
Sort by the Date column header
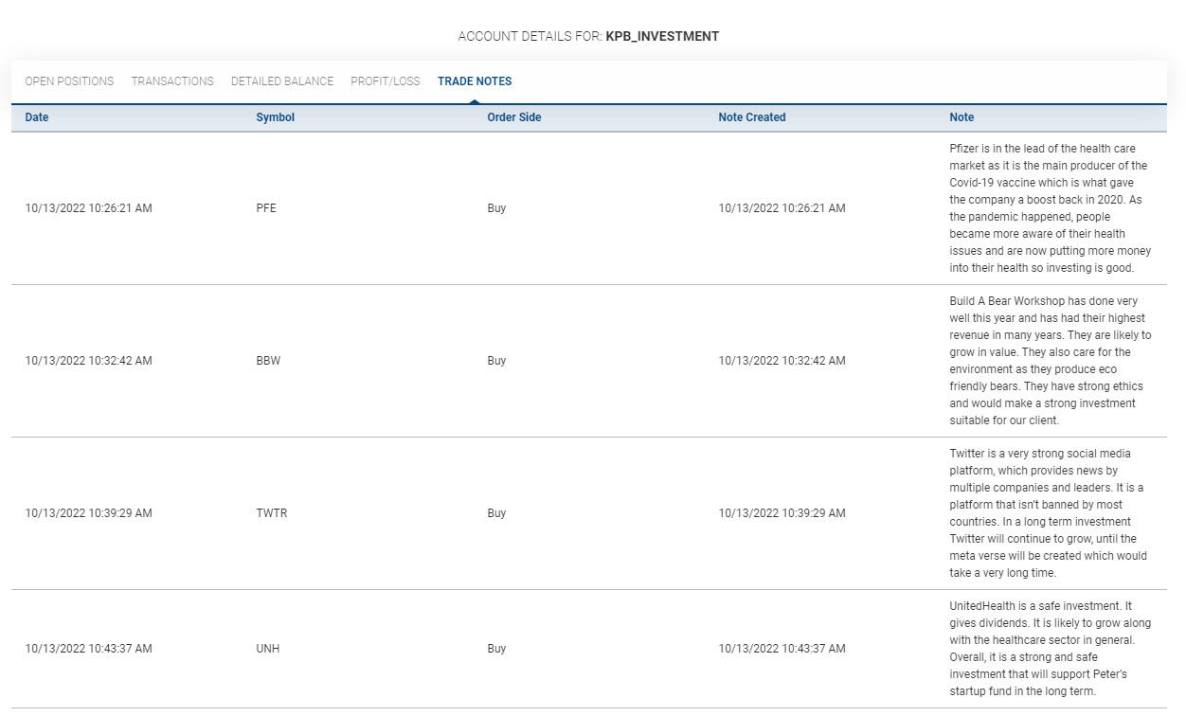click(x=37, y=117)
